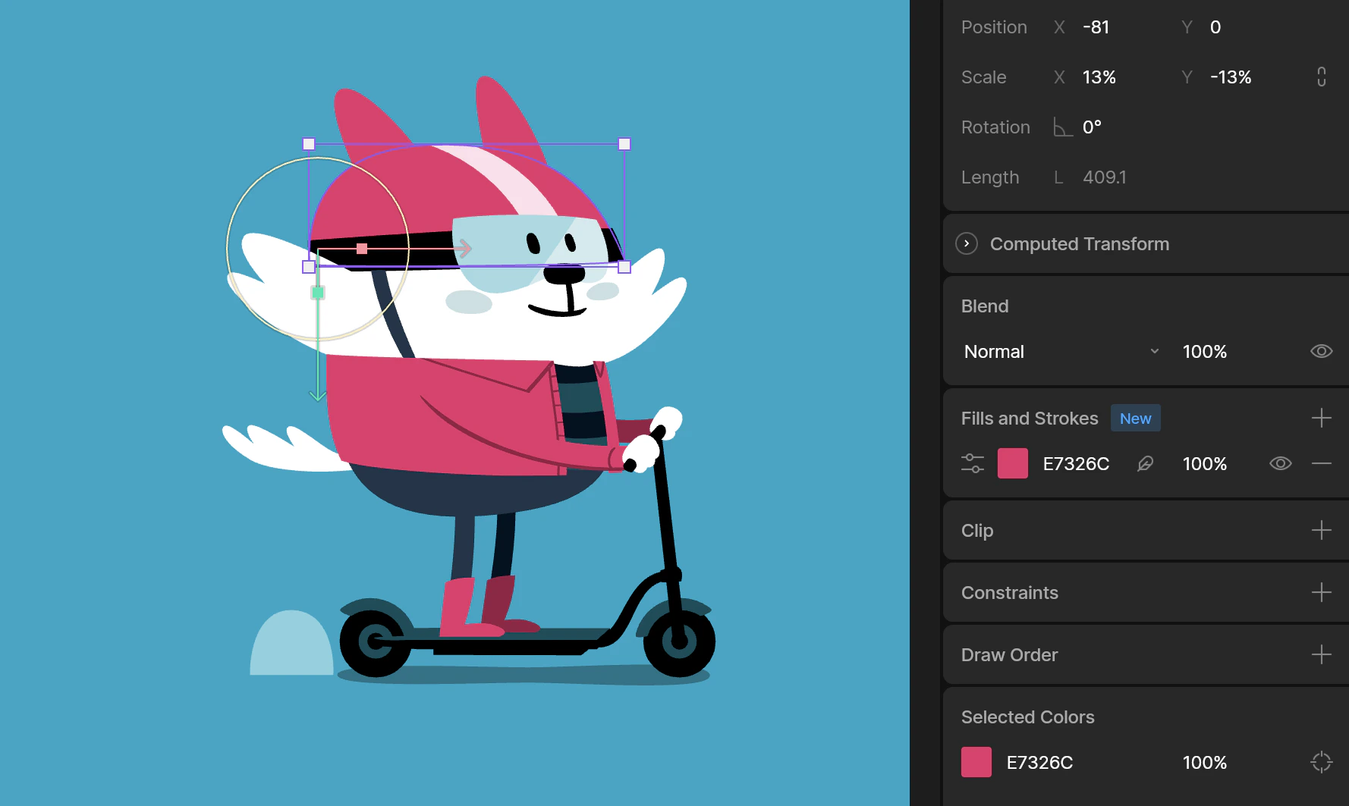Click the Selected Colors hex E7326C text
The height and width of the screenshot is (806, 1349).
[x=1039, y=762]
